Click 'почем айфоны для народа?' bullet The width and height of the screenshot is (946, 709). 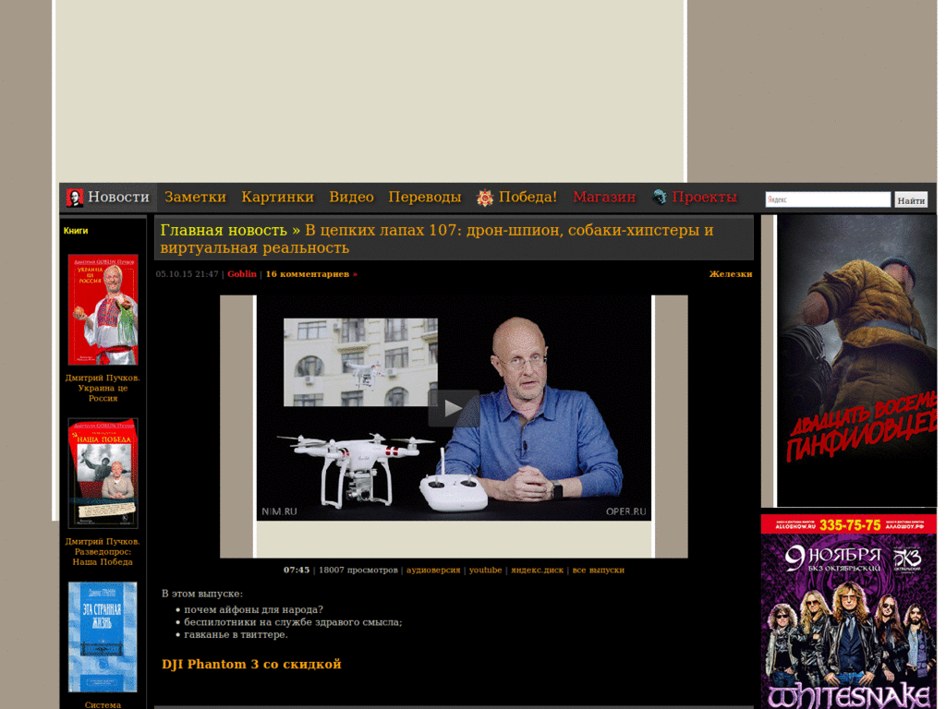253,610
